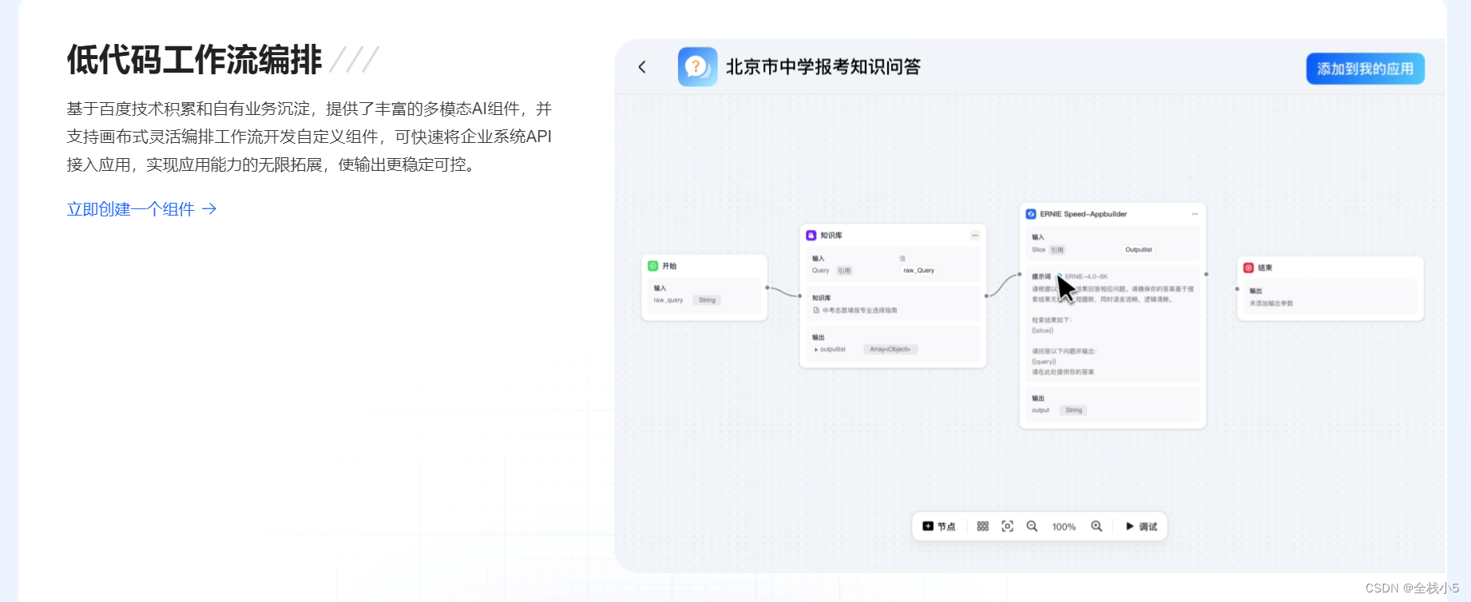The width and height of the screenshot is (1471, 602).
Task: Click the 结束 node input connector dot
Action: 1237,289
